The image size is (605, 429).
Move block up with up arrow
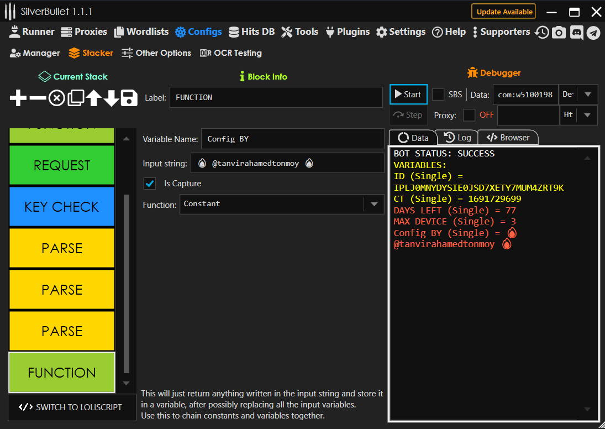click(x=93, y=98)
